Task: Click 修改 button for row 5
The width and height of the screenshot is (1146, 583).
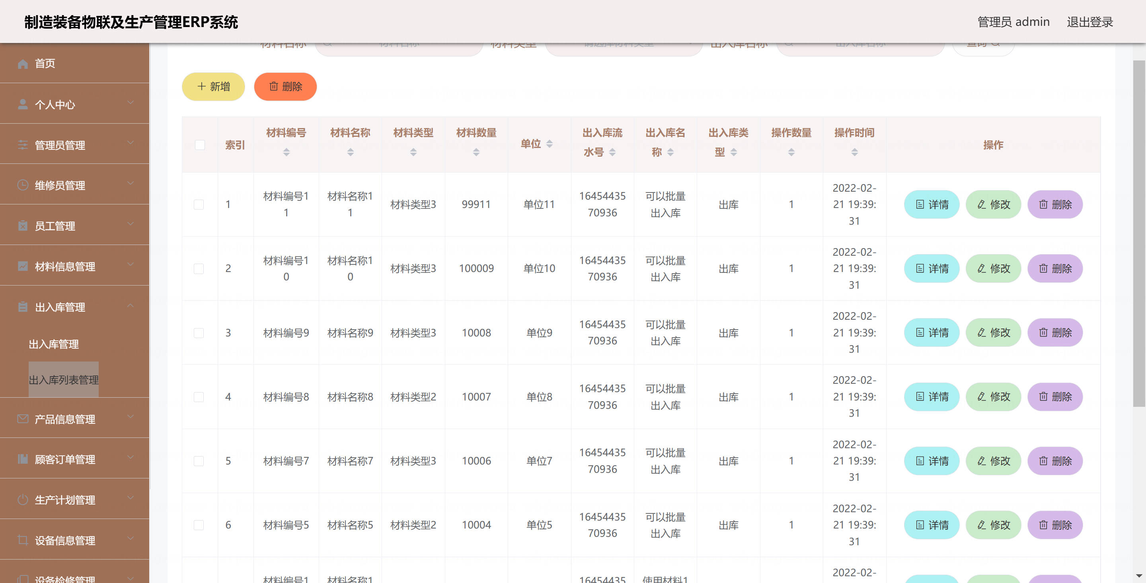Action: point(994,461)
